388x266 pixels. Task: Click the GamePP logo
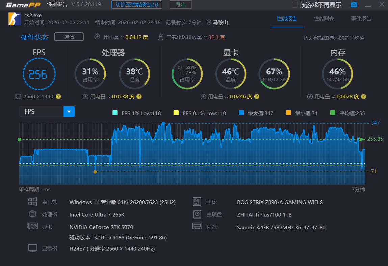click(23, 5)
